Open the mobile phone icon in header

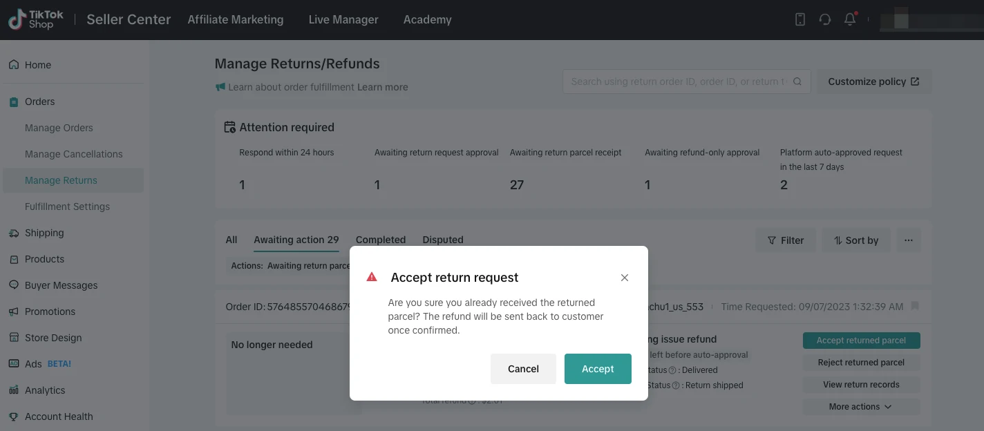pyautogui.click(x=800, y=19)
